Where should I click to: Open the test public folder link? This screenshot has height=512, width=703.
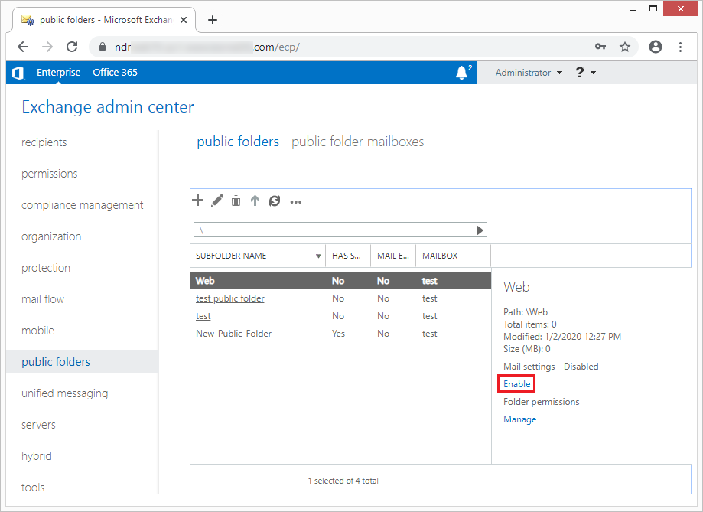tap(230, 298)
